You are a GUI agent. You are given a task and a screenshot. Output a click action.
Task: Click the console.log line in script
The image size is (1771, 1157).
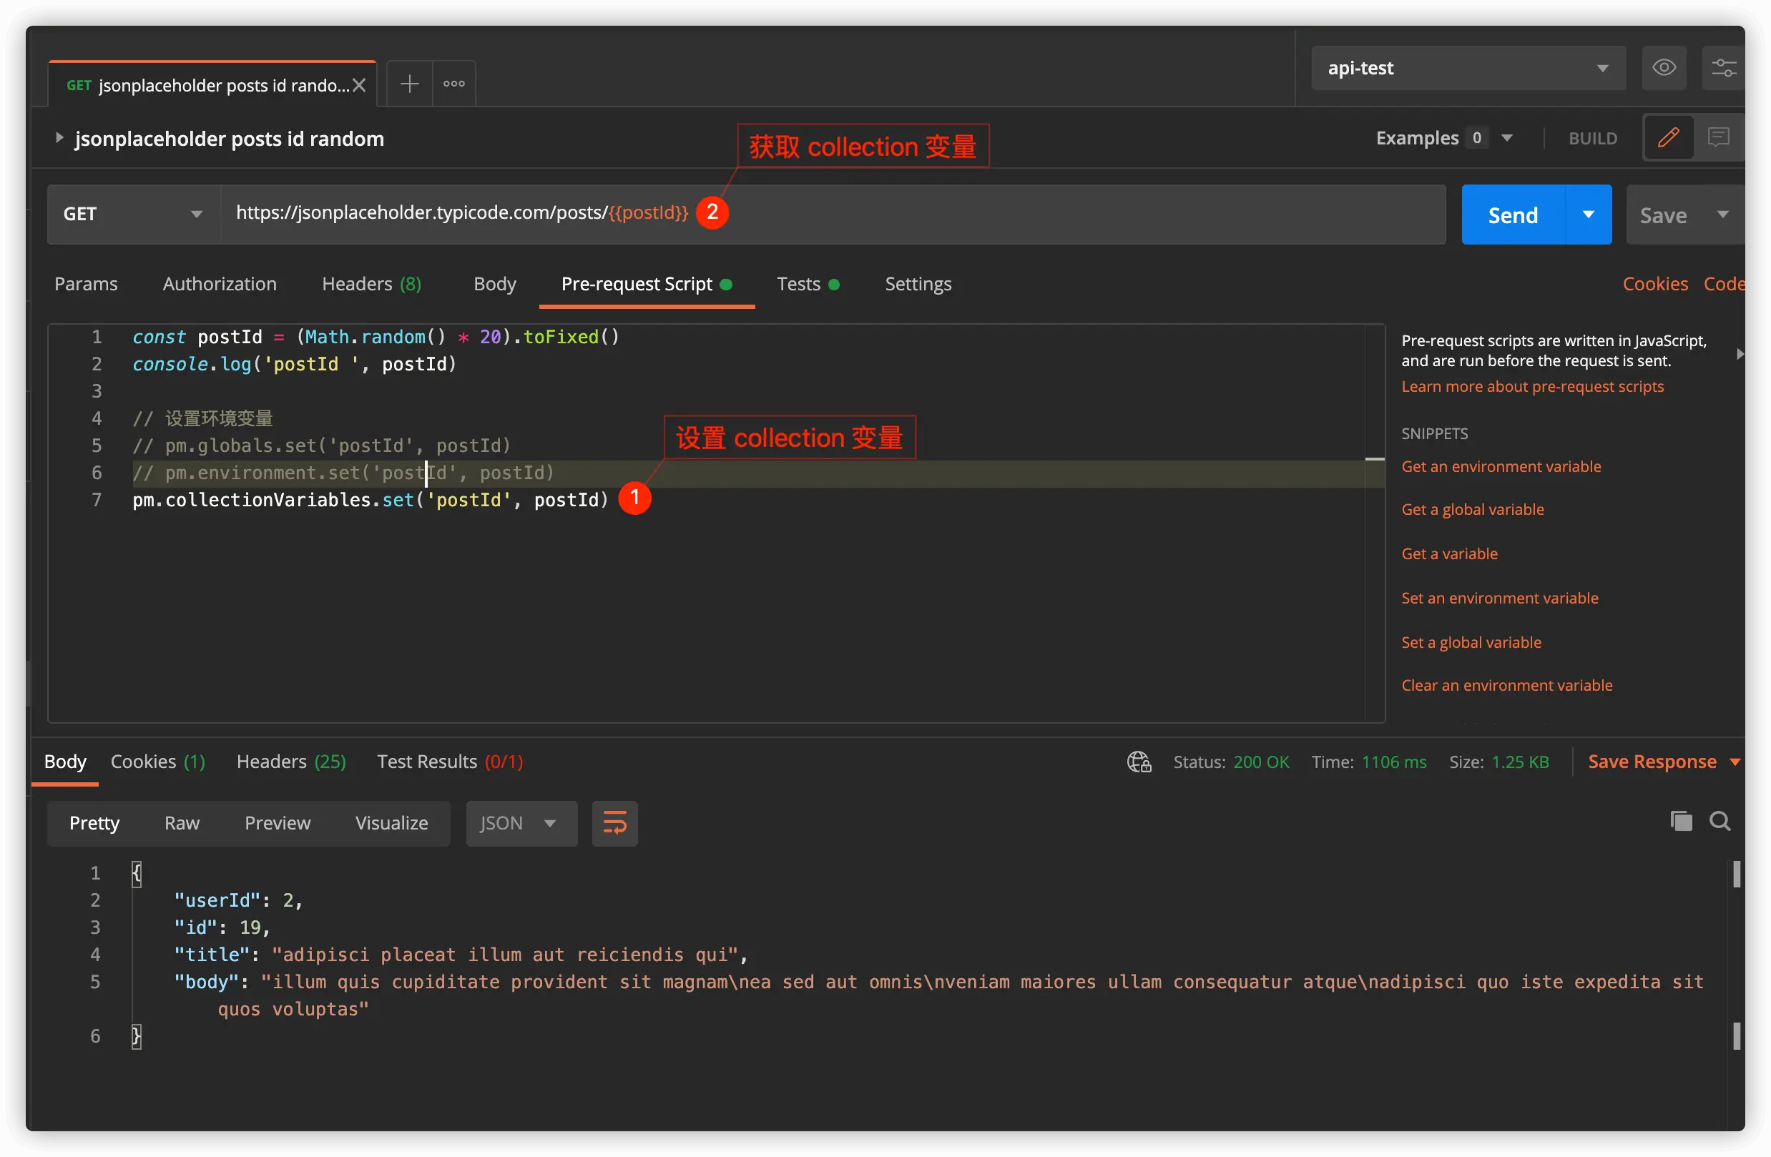tap(294, 364)
